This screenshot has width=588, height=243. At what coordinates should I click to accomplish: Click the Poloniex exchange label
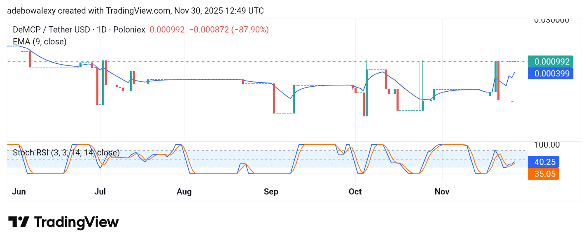(129, 30)
